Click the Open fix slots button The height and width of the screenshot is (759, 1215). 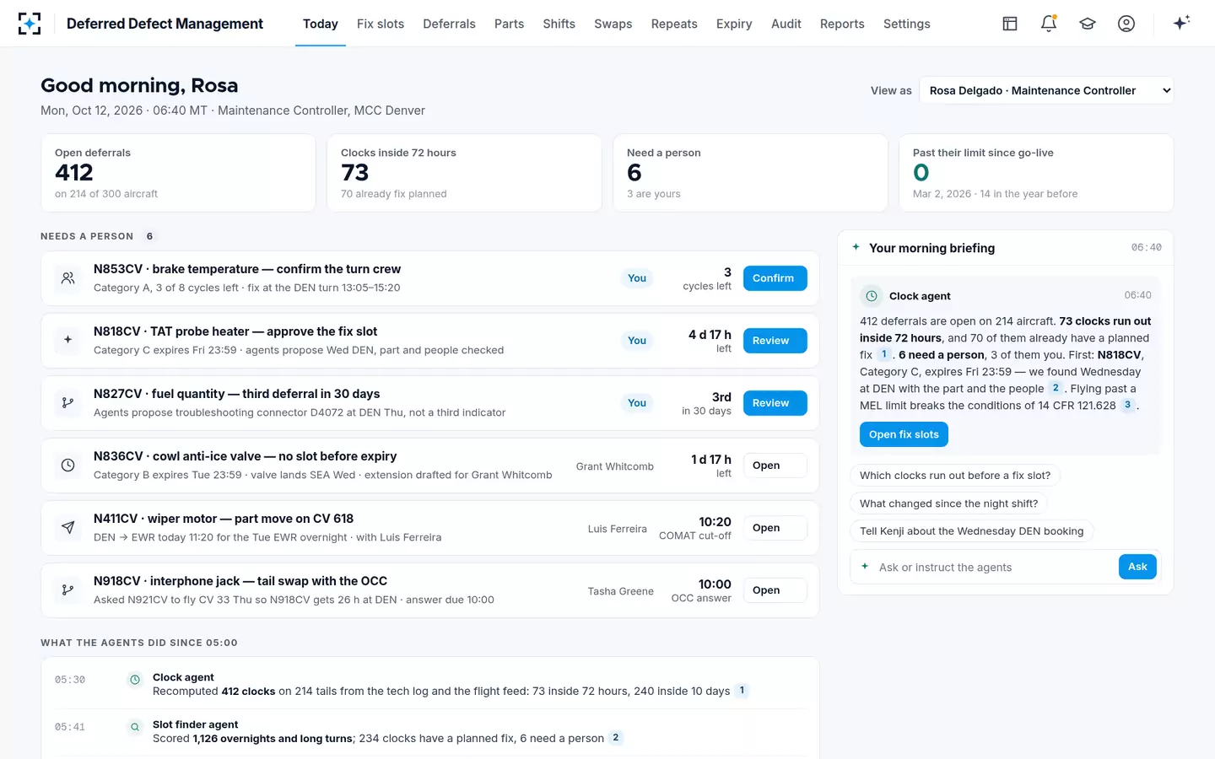click(904, 434)
